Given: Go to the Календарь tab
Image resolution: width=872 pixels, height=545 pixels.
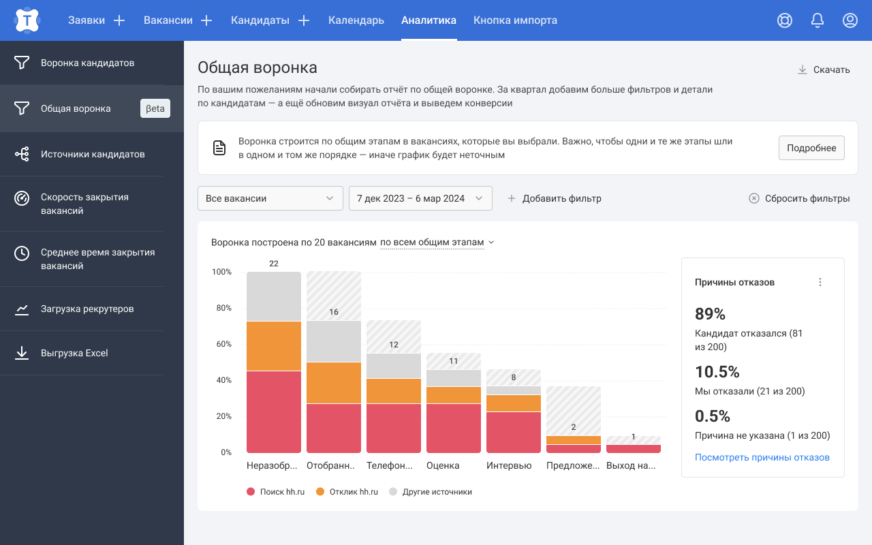Looking at the screenshot, I should coord(356,20).
